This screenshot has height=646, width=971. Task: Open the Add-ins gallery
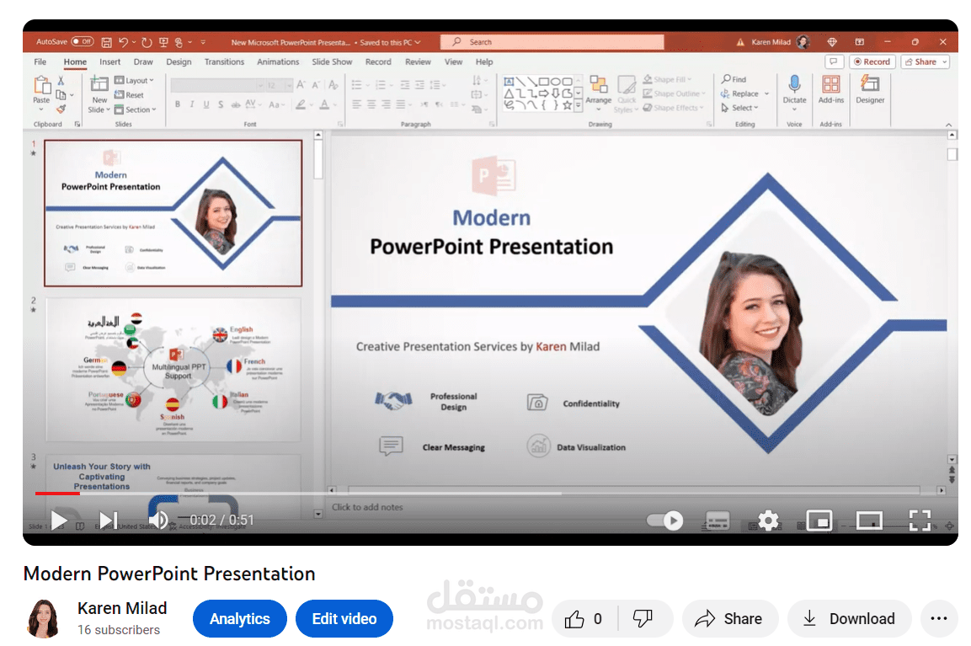click(x=831, y=90)
